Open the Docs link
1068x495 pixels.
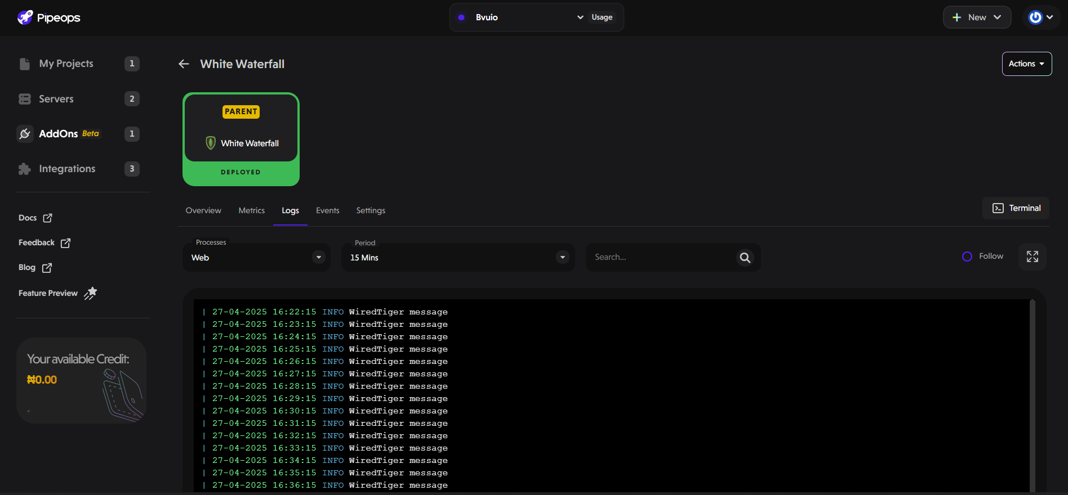(28, 218)
